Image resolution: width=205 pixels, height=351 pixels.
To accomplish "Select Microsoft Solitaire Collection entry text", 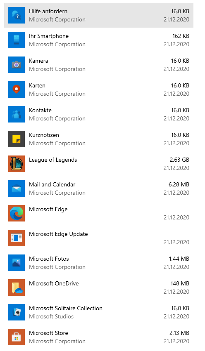I will pyautogui.click(x=66, y=308).
